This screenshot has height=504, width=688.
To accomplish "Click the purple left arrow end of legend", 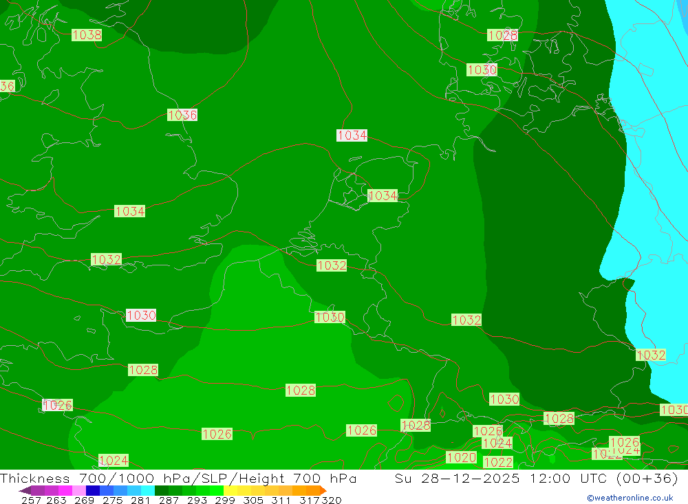I will [x=25, y=490].
